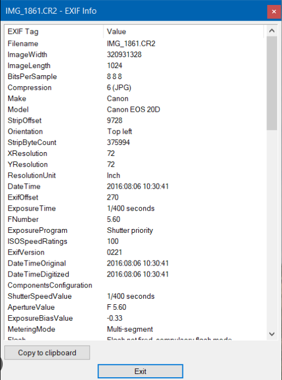Select the Compression row
Image resolution: width=282 pixels, height=380 pixels.
pos(134,87)
